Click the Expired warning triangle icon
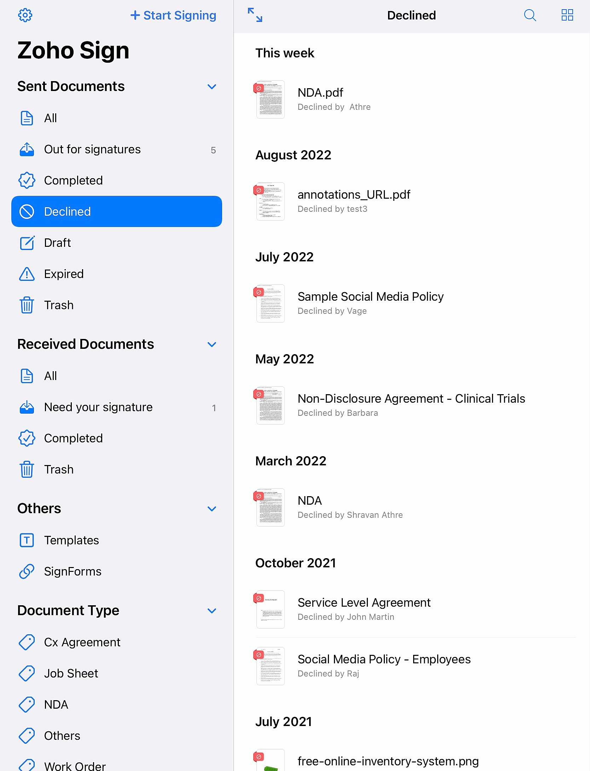The height and width of the screenshot is (771, 590). pos(27,274)
